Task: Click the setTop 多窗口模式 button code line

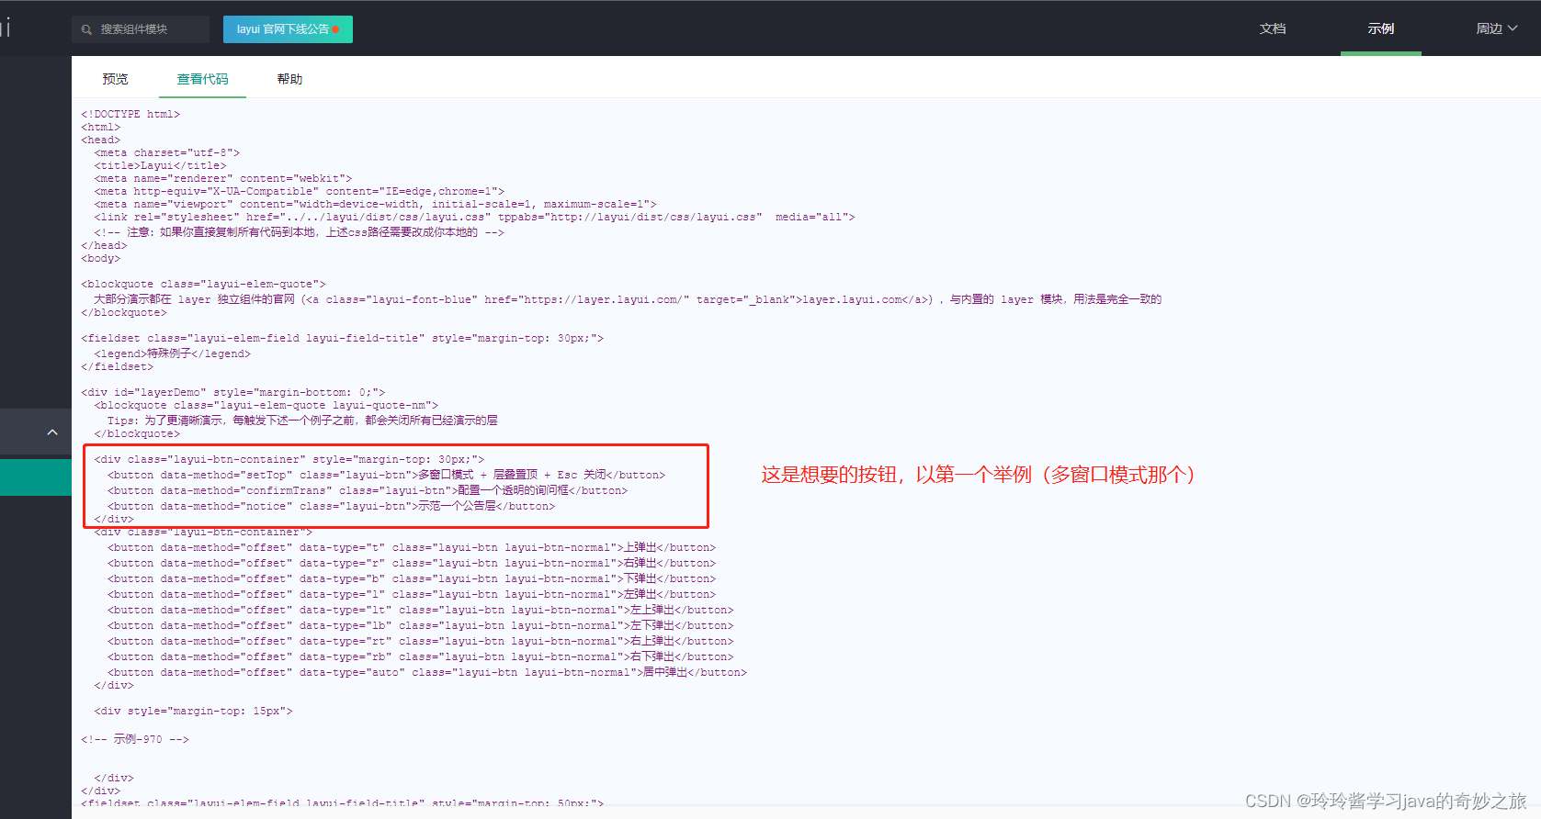Action: click(x=386, y=475)
